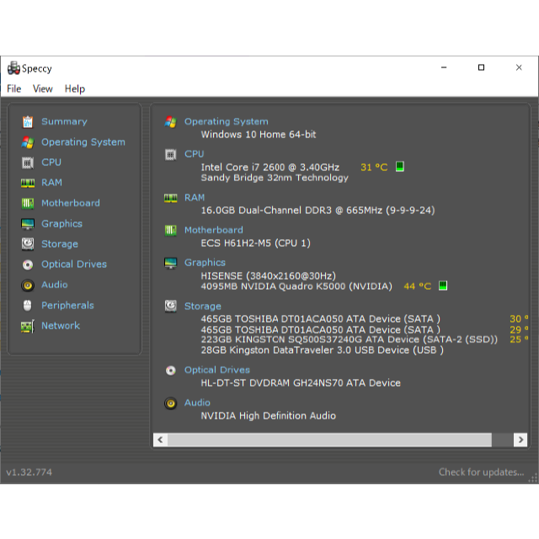Select Summary in the sidebar
The height and width of the screenshot is (539, 539).
point(64,121)
